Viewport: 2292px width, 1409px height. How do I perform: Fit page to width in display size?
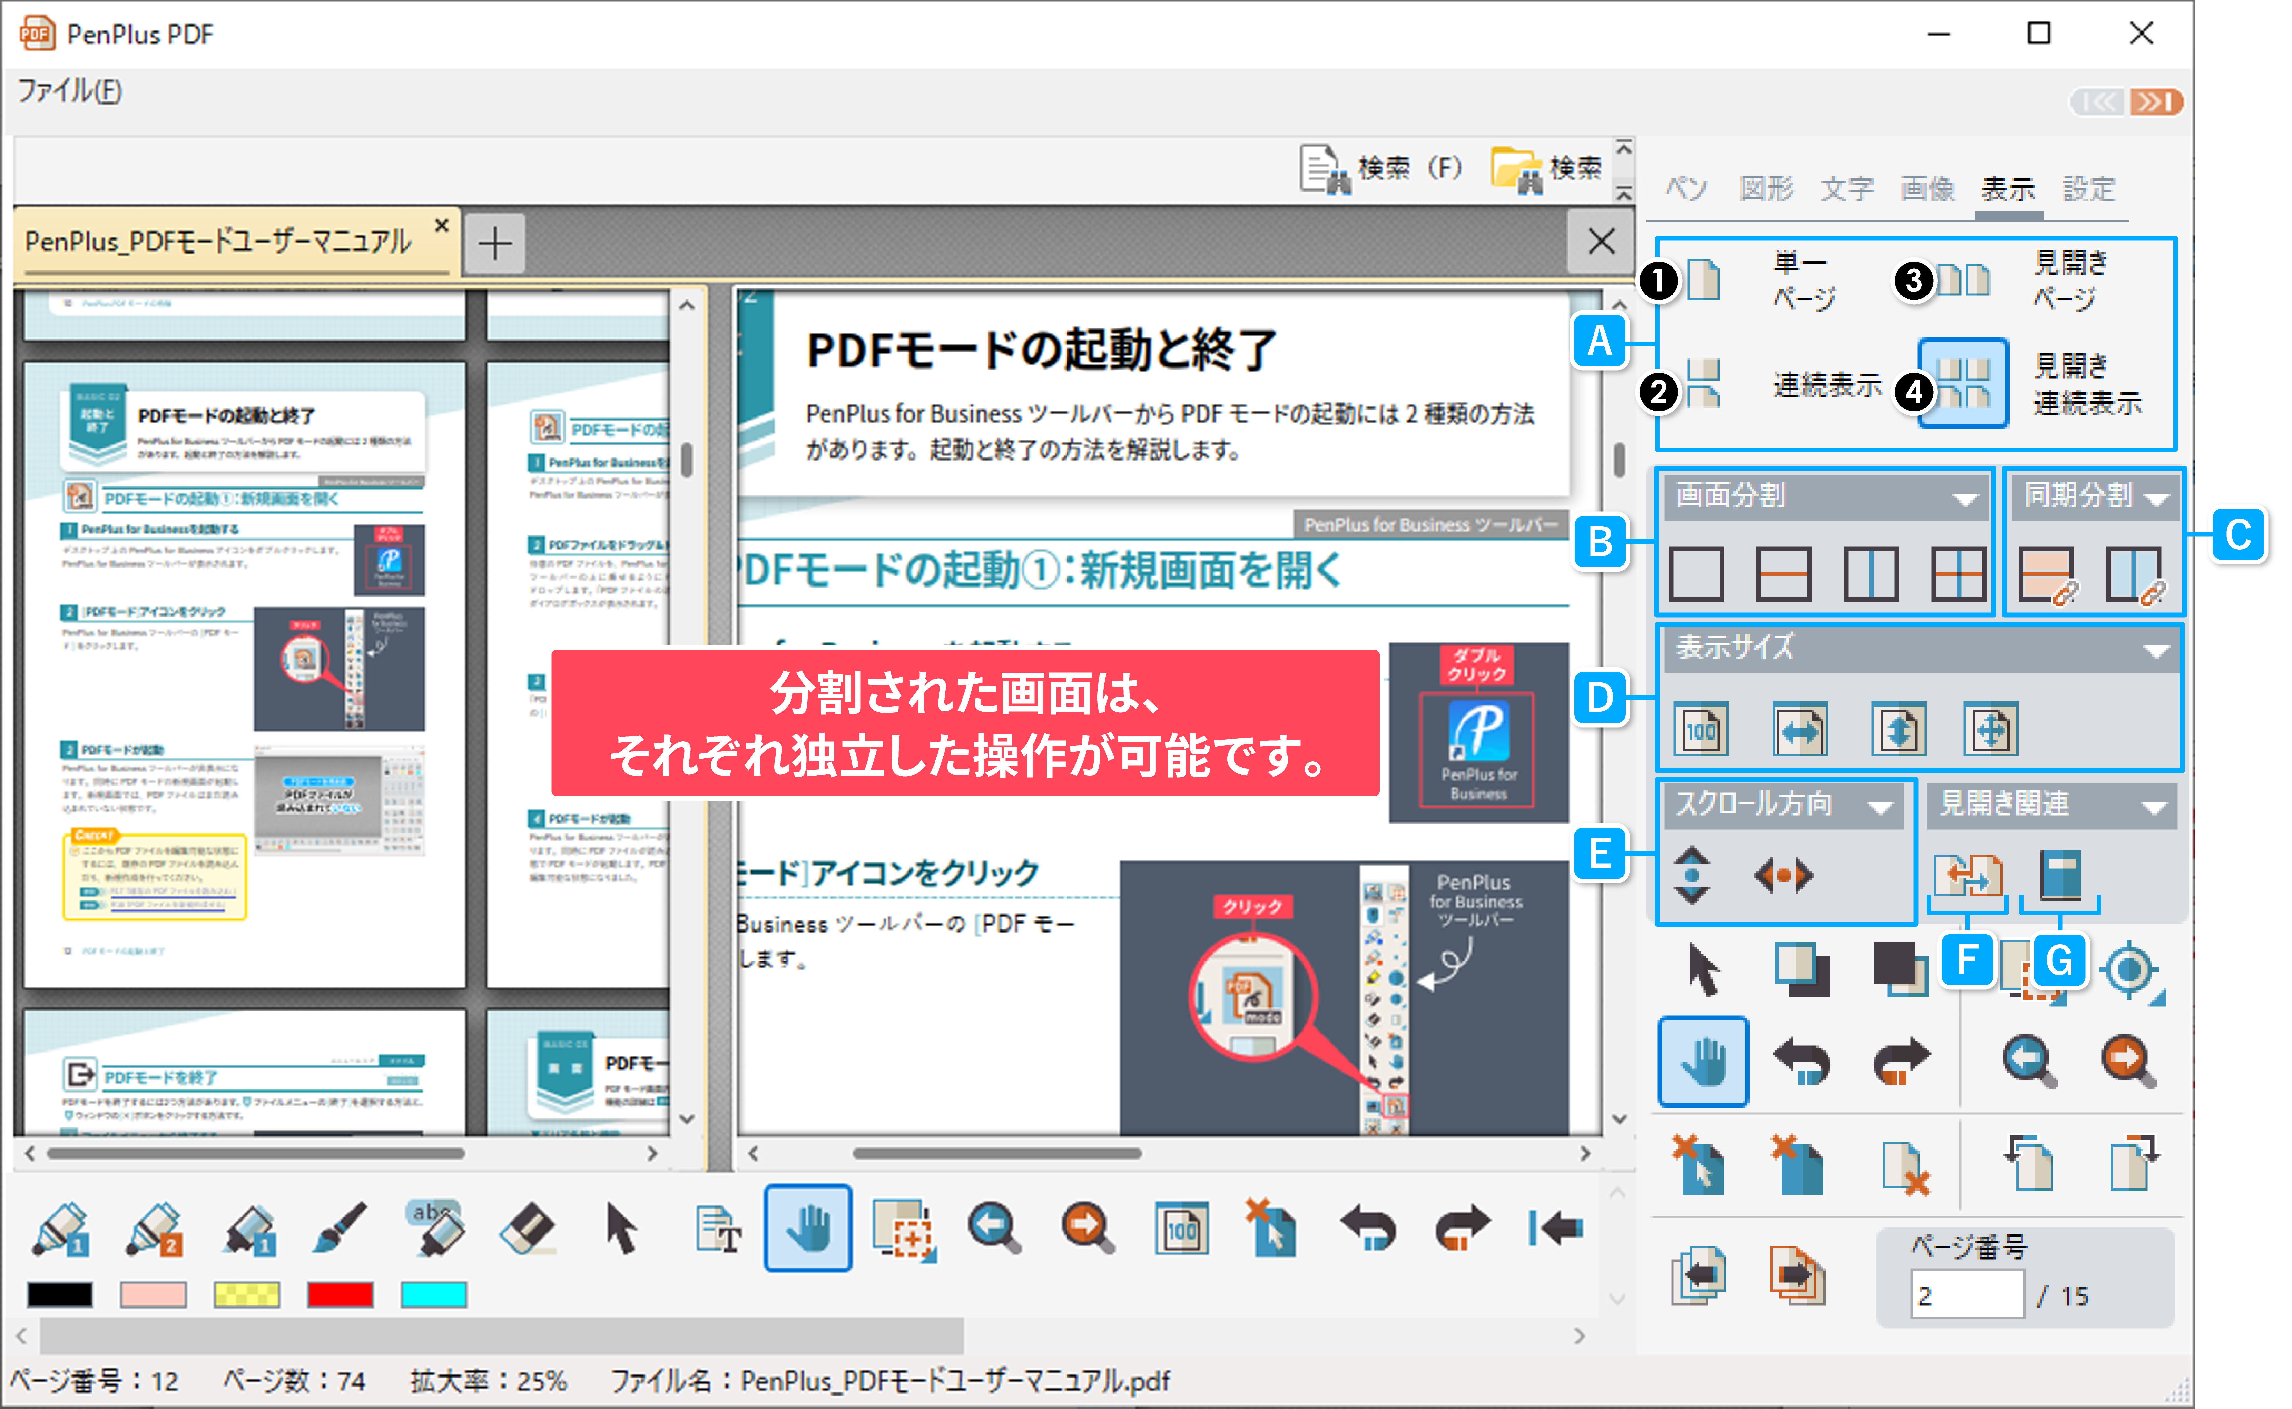click(x=1800, y=729)
